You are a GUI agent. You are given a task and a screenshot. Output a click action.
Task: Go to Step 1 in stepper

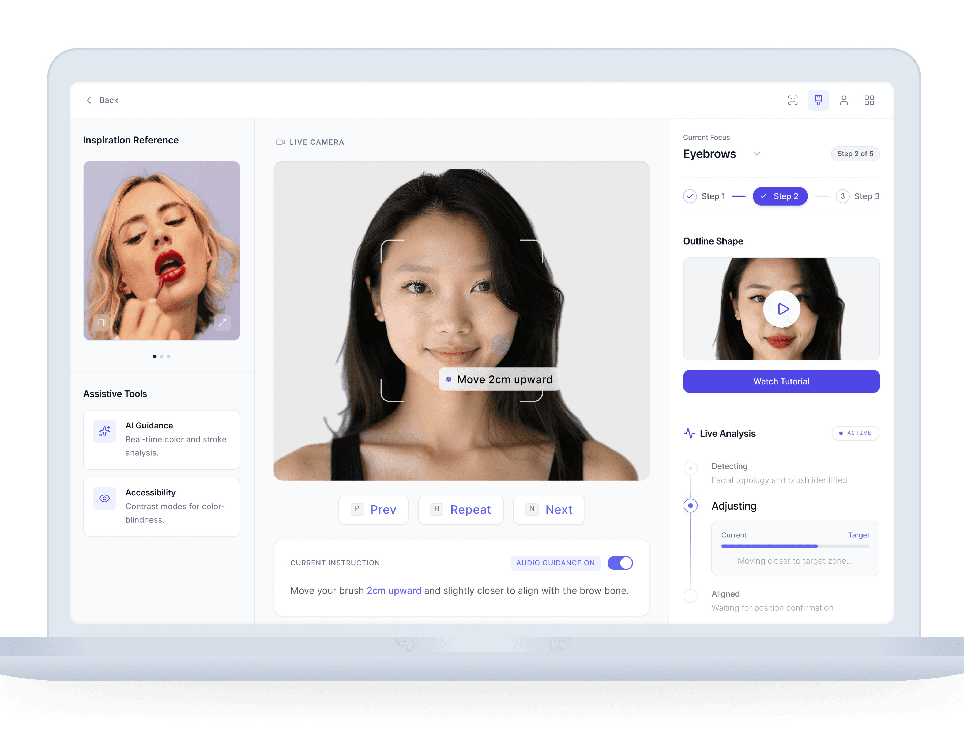pos(704,196)
